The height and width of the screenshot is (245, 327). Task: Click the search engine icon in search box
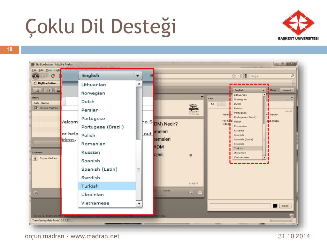[245, 76]
